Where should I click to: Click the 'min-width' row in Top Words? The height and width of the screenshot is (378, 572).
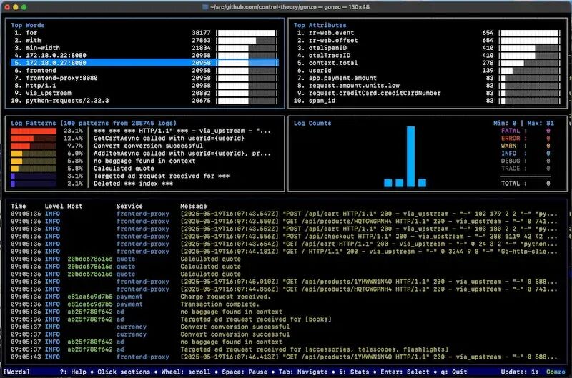click(144, 48)
